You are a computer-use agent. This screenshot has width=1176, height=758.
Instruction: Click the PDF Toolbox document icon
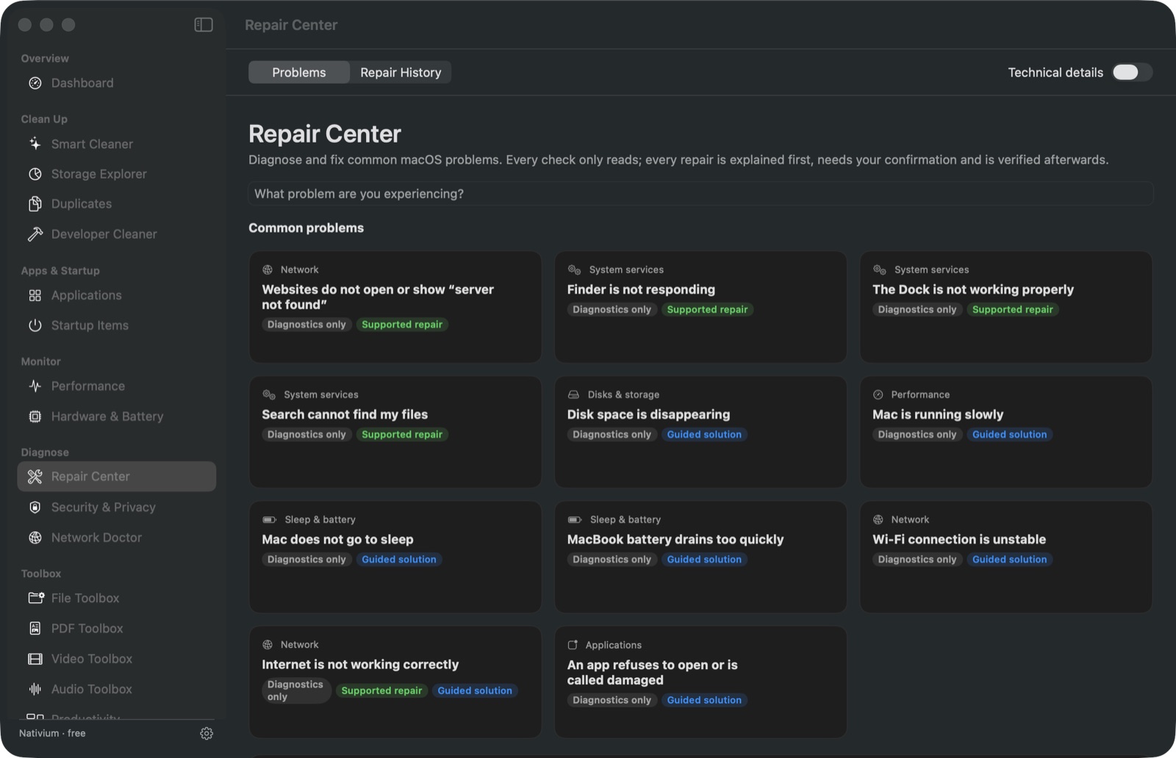[35, 628]
